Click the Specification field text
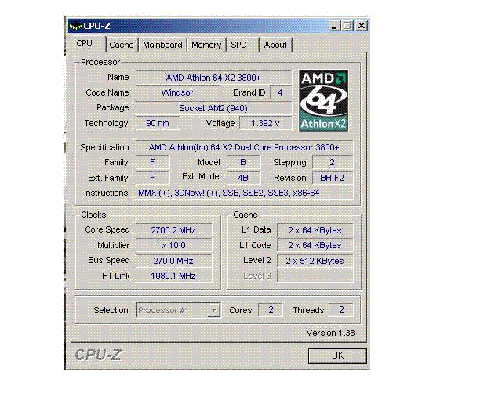 pos(244,147)
